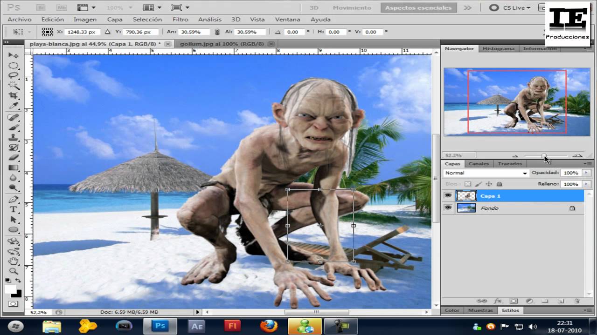This screenshot has height=335, width=597.
Task: Hide the Fondo layer
Action: tap(448, 208)
